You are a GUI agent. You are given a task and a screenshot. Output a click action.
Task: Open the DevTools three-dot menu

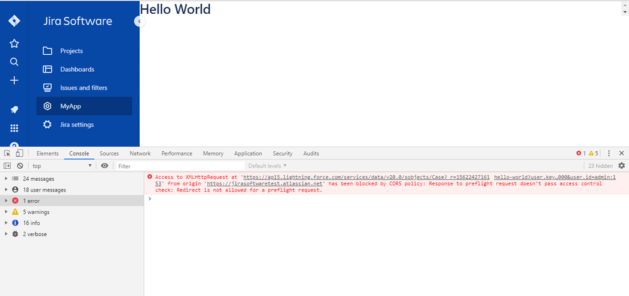point(609,153)
